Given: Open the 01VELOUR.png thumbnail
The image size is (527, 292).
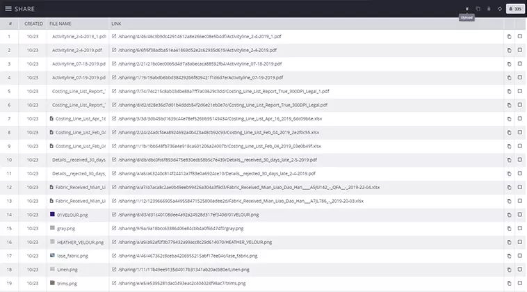Looking at the screenshot, I should click(52, 214).
